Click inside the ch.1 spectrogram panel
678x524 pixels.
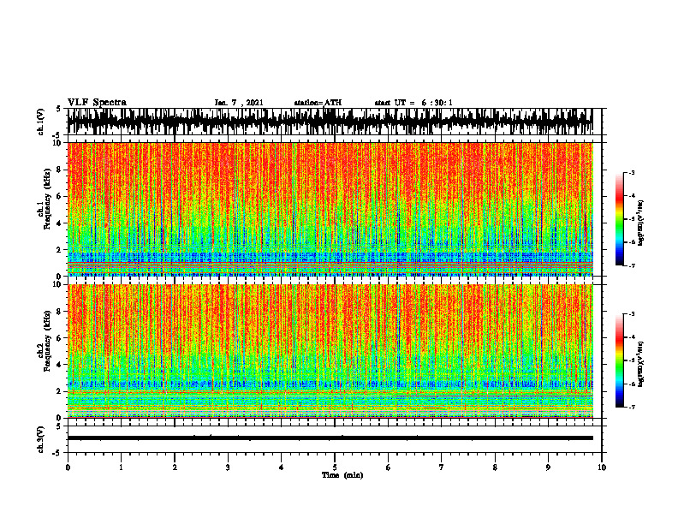pyautogui.click(x=330, y=209)
